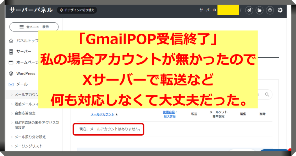The height and width of the screenshot is (156, 296).
Task: Click the paper plane icon in header
Action: (249, 10)
